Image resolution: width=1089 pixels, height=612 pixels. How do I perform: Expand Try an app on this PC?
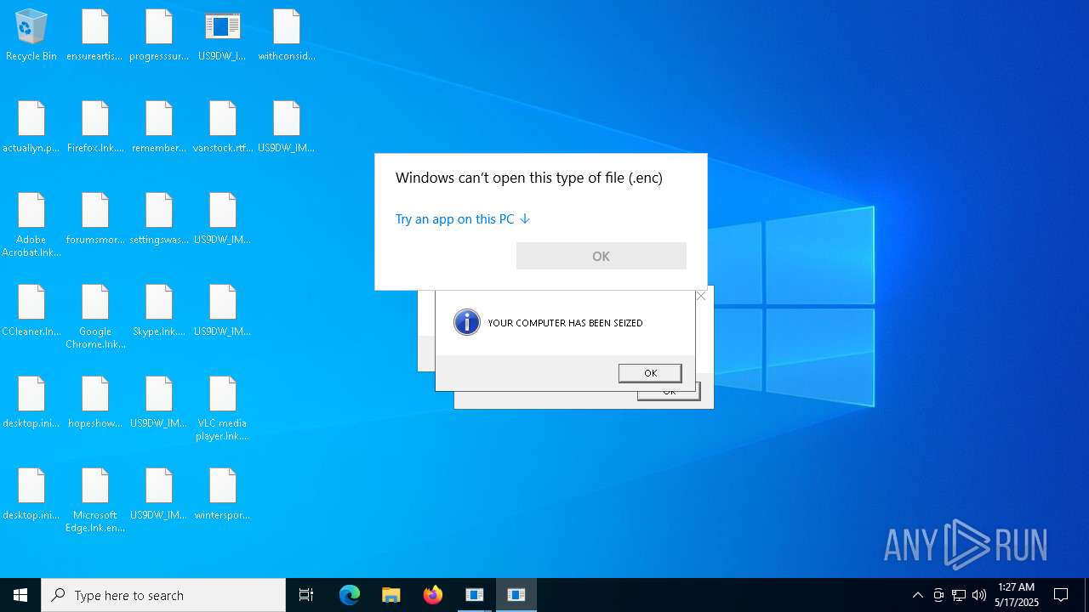coord(463,218)
